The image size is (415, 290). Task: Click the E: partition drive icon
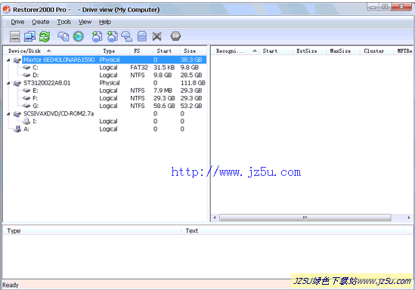coord(26,91)
